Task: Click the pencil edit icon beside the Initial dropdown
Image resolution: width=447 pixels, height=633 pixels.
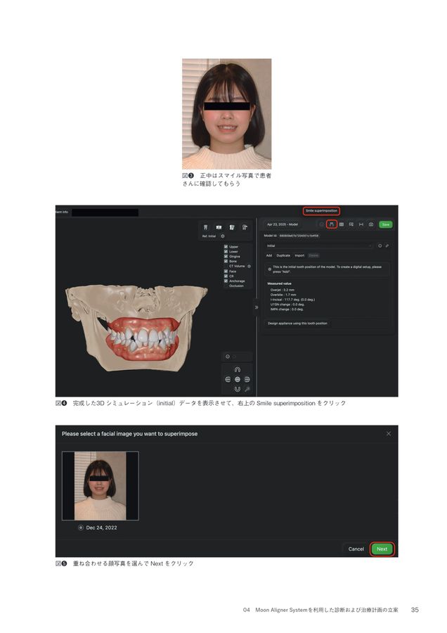Action: 387,245
